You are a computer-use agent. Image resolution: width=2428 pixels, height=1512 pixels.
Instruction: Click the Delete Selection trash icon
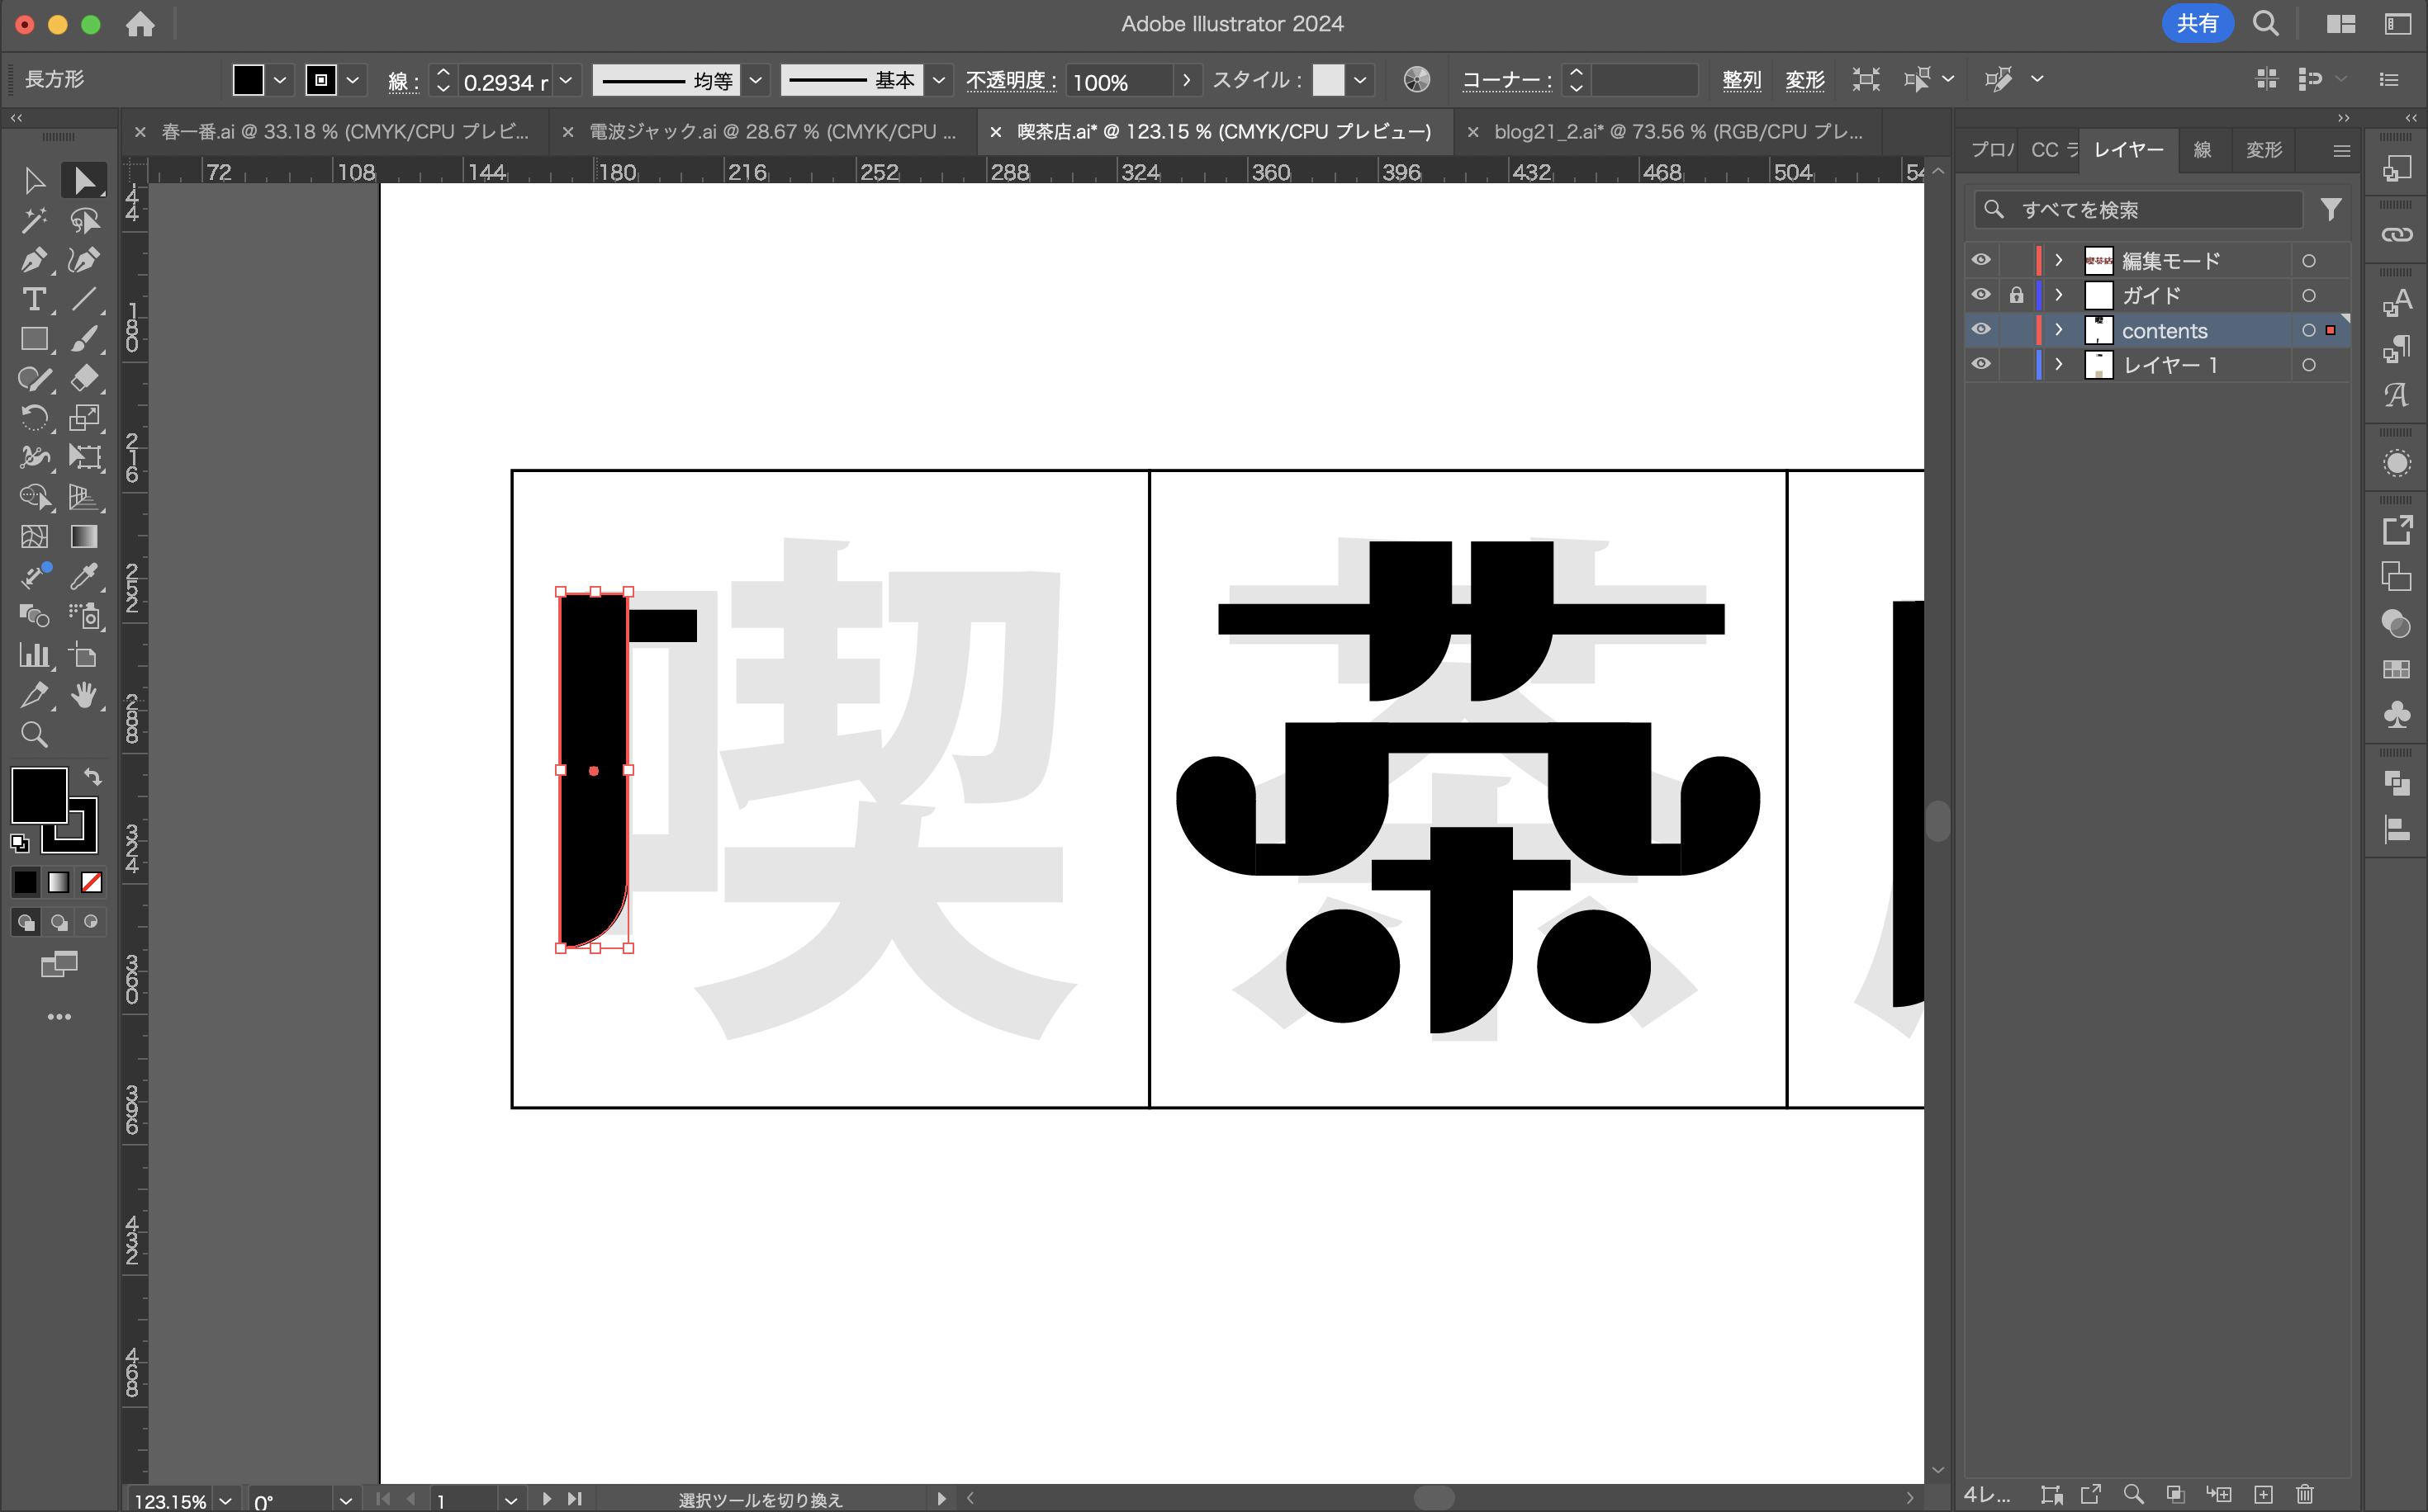click(2304, 1494)
